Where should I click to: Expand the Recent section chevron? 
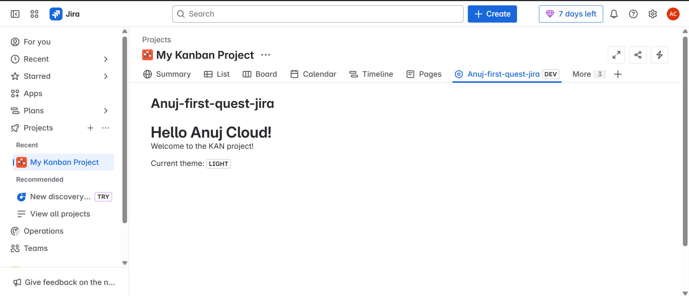point(106,59)
